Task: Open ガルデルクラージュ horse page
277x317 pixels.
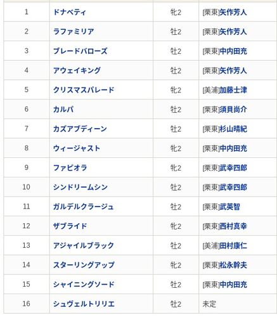Action: pos(84,207)
